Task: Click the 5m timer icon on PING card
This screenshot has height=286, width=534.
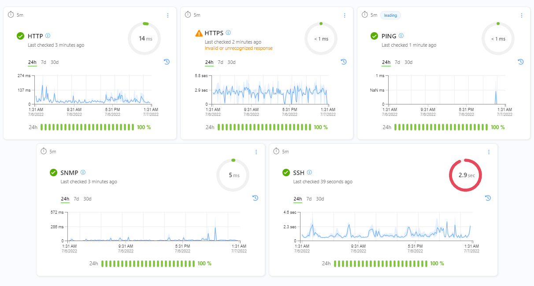Action: [x=364, y=15]
